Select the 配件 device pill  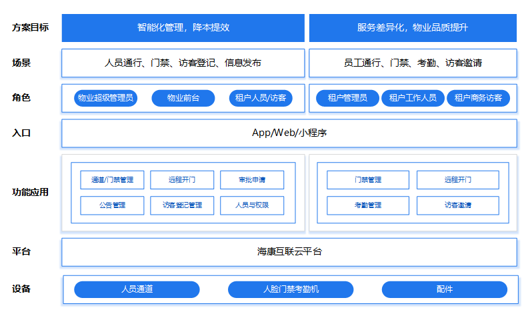coord(444,289)
